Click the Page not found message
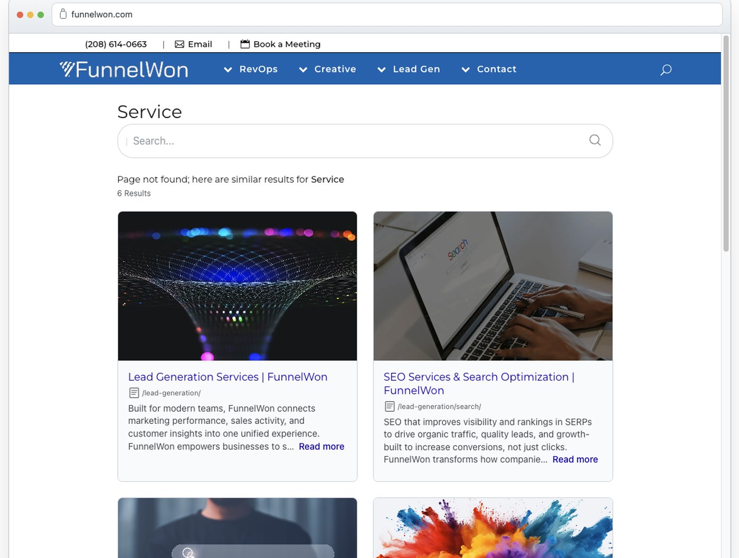This screenshot has height=558, width=739. [x=231, y=179]
